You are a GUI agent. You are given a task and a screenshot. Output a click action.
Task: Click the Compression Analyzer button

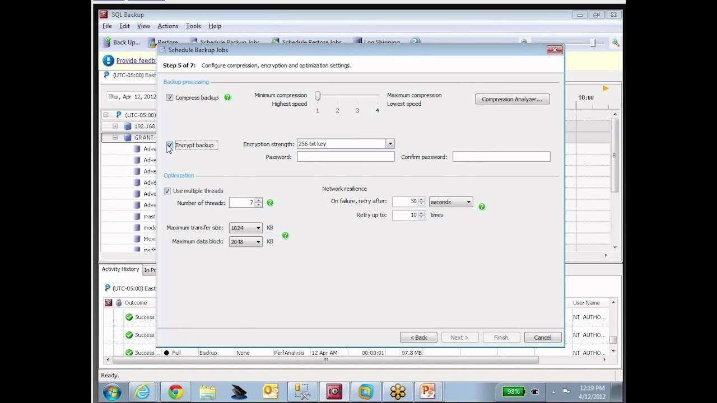coord(512,99)
